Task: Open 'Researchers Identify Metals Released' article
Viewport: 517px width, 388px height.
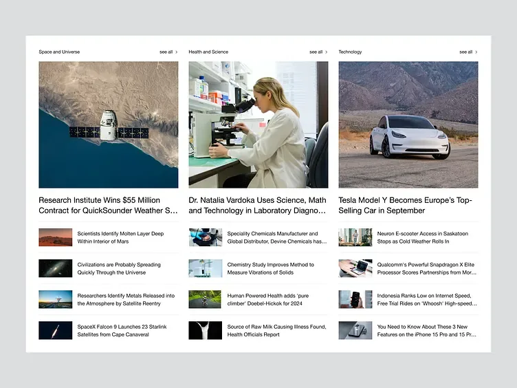Action: tap(126, 299)
